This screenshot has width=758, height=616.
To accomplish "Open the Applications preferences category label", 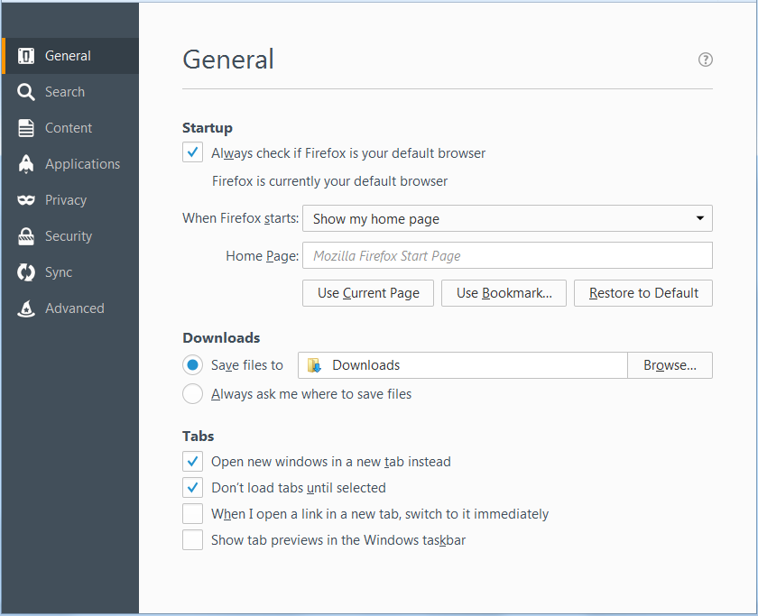I will point(82,164).
